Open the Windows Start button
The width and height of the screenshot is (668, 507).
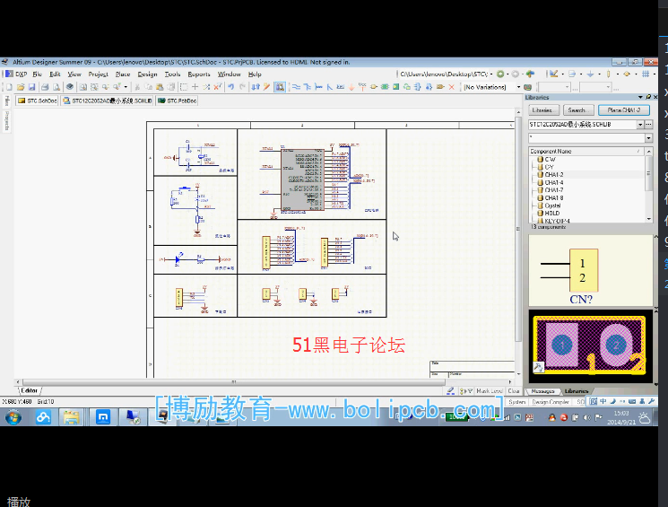tap(13, 417)
